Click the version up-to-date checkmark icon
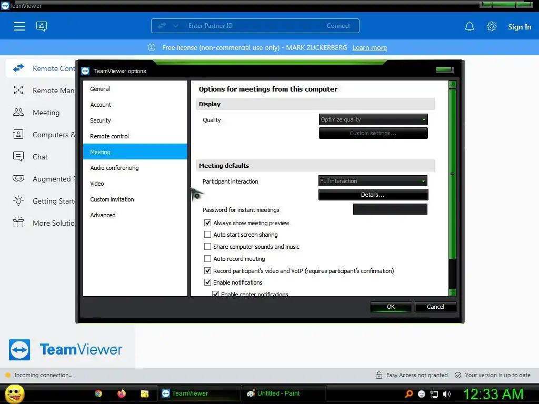This screenshot has height=404, width=539. pyautogui.click(x=458, y=375)
